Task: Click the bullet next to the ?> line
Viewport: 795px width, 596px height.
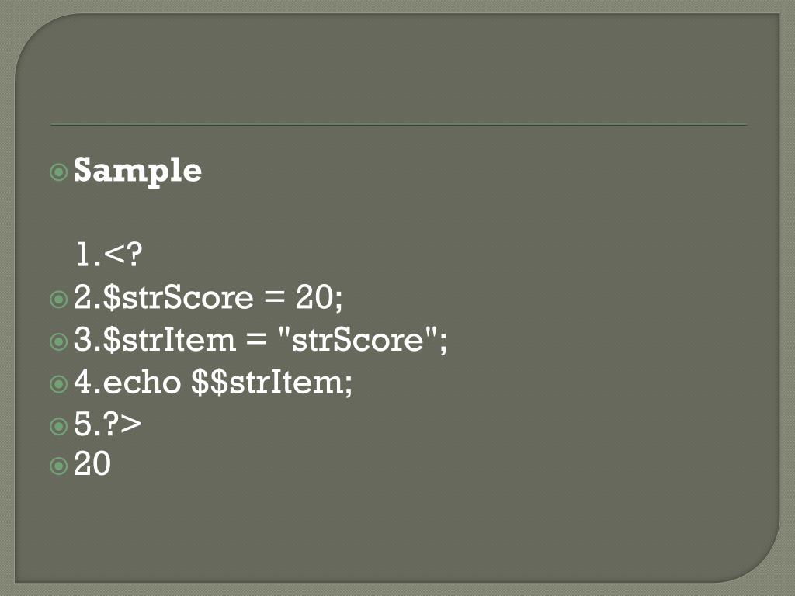Action: point(59,426)
